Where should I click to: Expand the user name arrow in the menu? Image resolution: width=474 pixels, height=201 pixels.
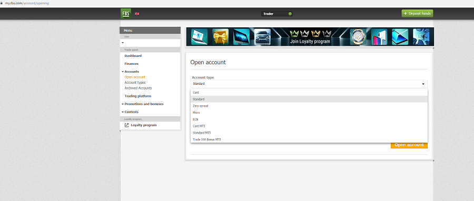click(x=123, y=43)
